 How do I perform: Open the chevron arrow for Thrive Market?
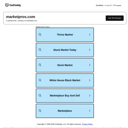click(90, 34)
